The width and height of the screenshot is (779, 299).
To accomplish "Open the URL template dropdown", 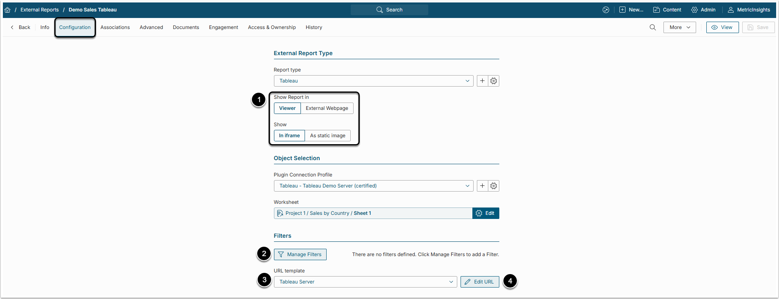I will (365, 282).
